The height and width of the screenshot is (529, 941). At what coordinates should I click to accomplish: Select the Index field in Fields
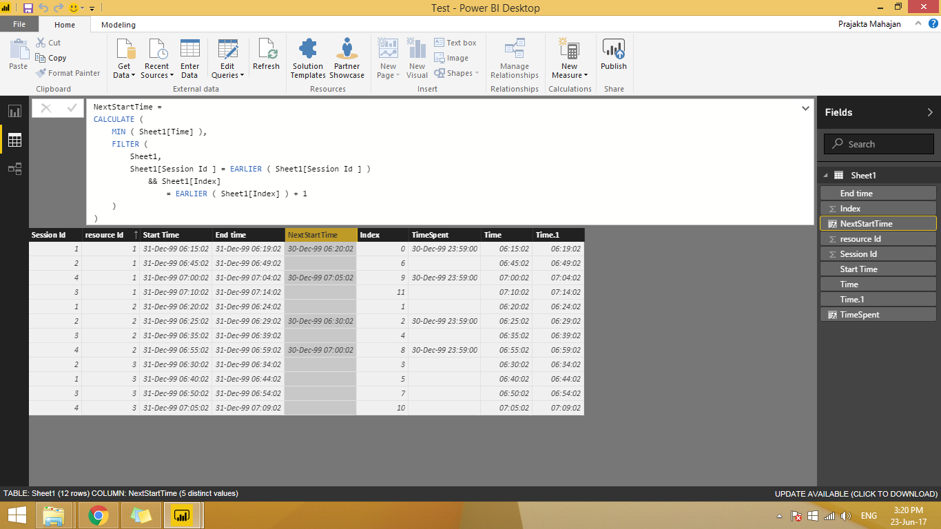[878, 209]
